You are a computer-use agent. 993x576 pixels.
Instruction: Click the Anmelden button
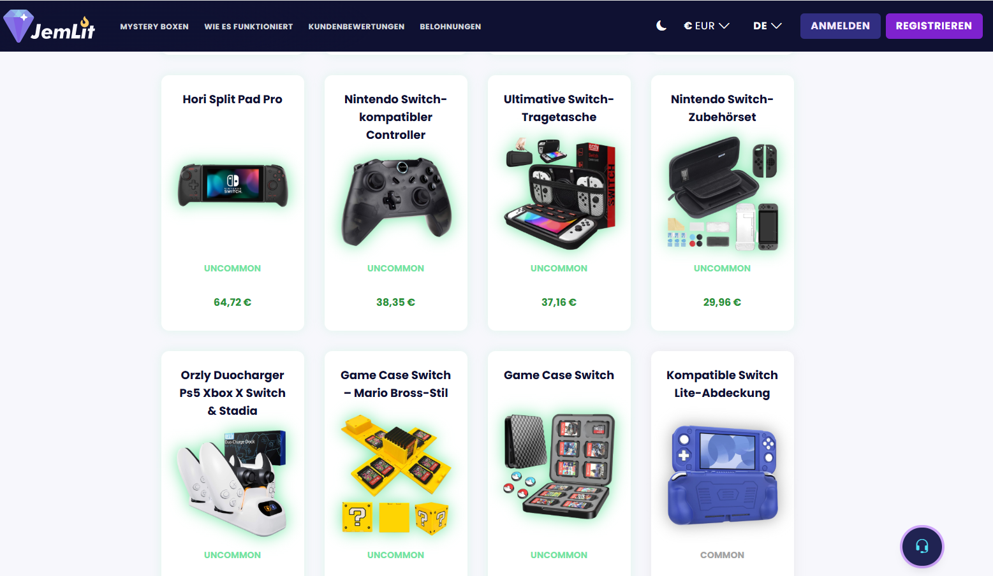point(840,26)
